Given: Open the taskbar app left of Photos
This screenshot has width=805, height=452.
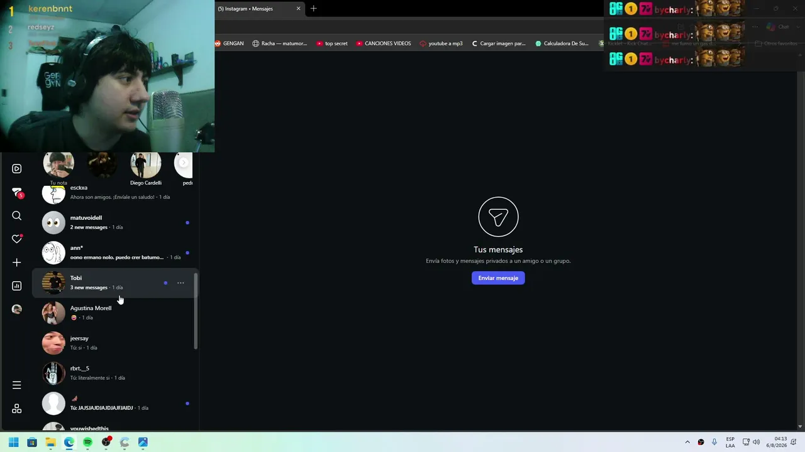Looking at the screenshot, I should pos(125,442).
